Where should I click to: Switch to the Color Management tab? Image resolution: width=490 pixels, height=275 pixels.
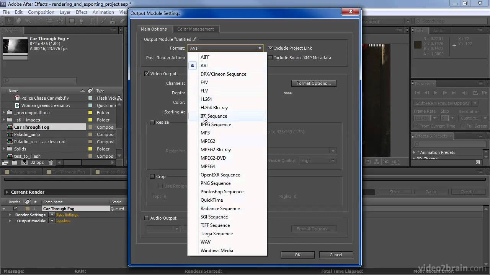tap(196, 29)
